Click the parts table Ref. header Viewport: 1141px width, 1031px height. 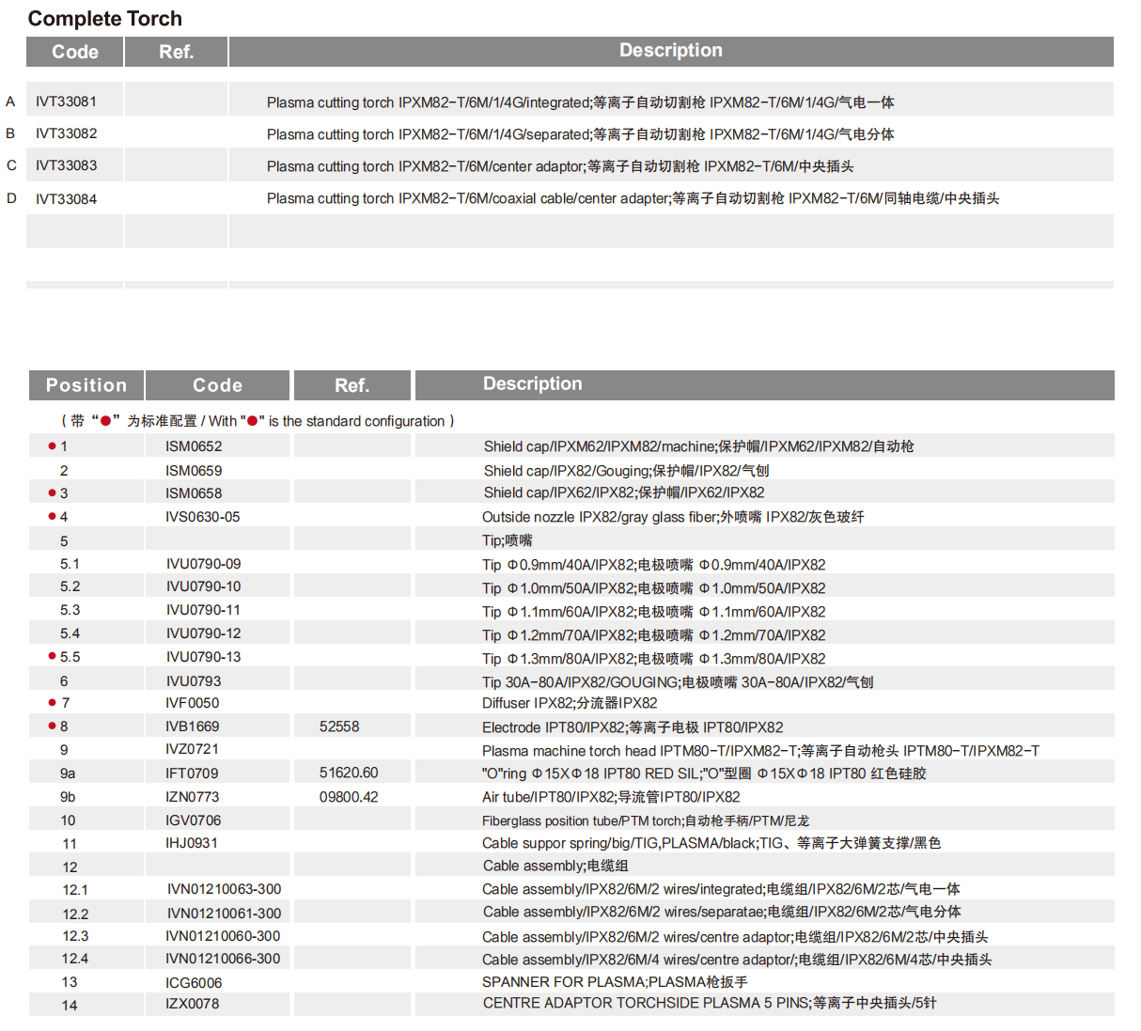352,385
